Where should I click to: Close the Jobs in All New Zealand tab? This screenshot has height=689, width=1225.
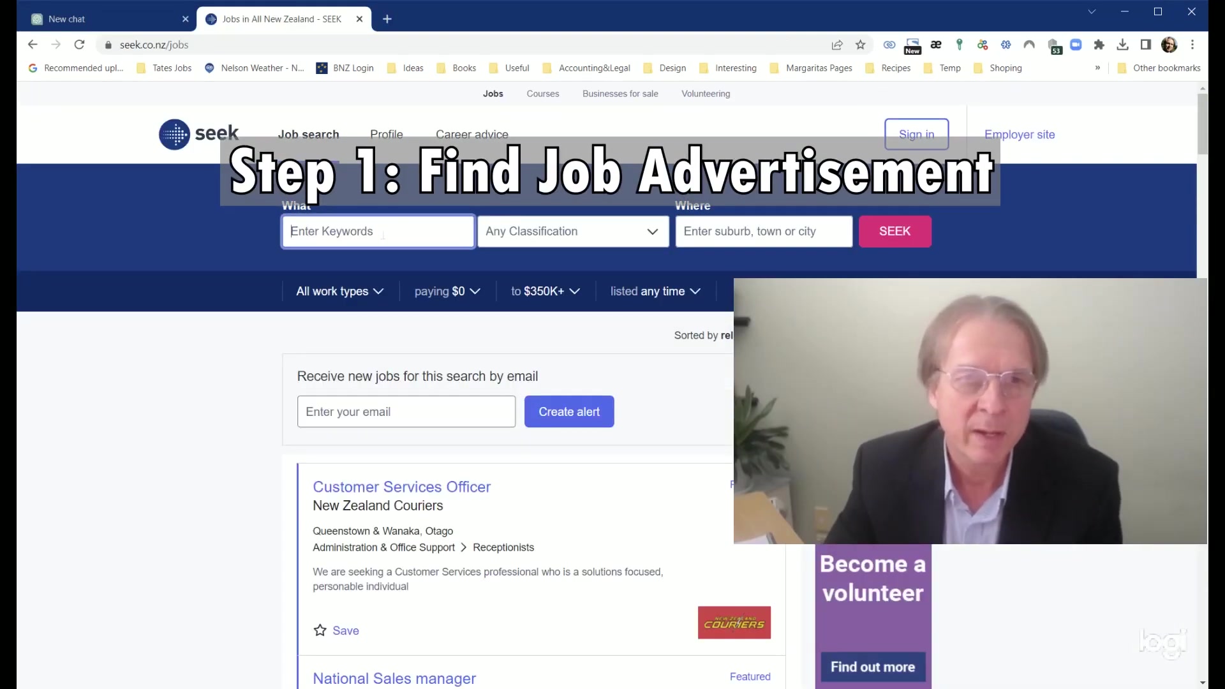pyautogui.click(x=360, y=19)
